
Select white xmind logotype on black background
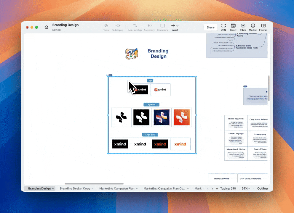120,144
